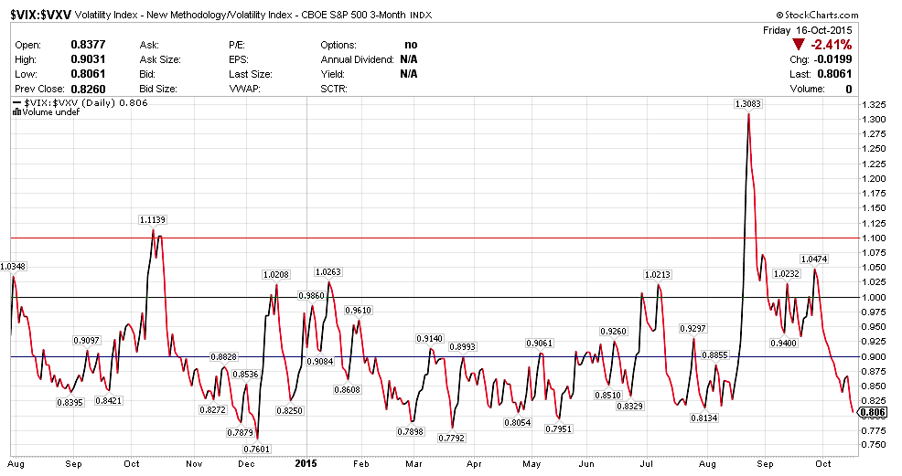Viewport: 902px width, 476px height.
Task: Click the 0.9860 data label
Action: click(x=311, y=296)
